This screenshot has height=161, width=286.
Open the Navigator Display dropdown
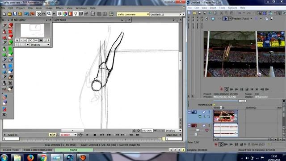coord(40,45)
